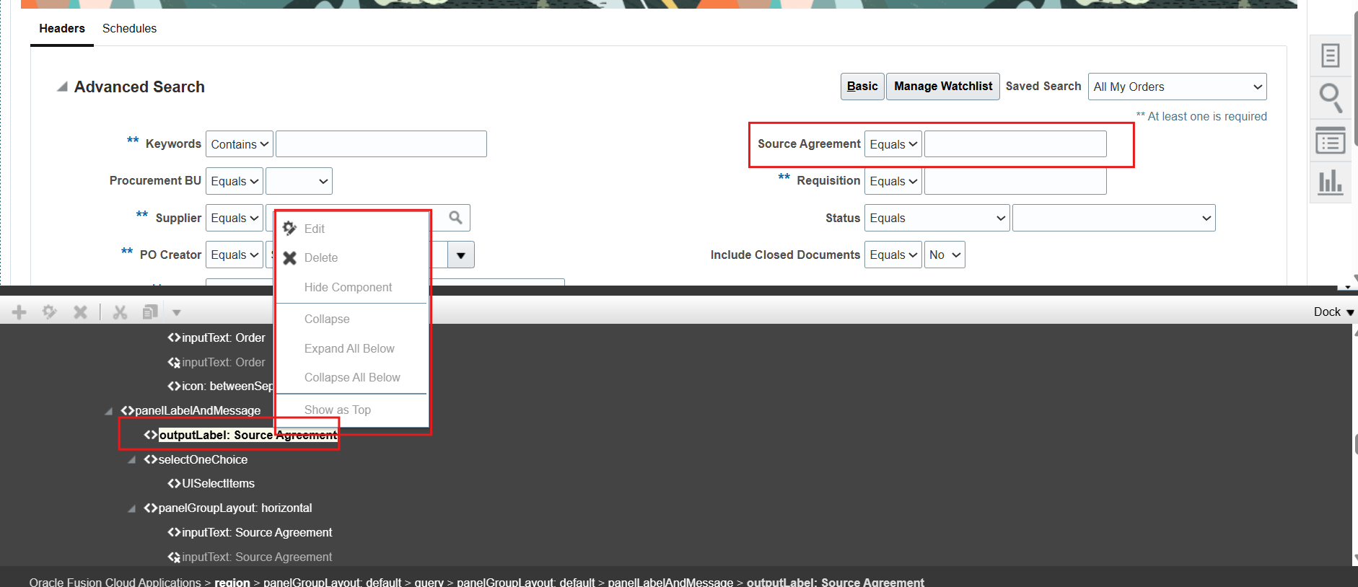Click the Keywords text input field
The height and width of the screenshot is (587, 1358).
tap(381, 144)
